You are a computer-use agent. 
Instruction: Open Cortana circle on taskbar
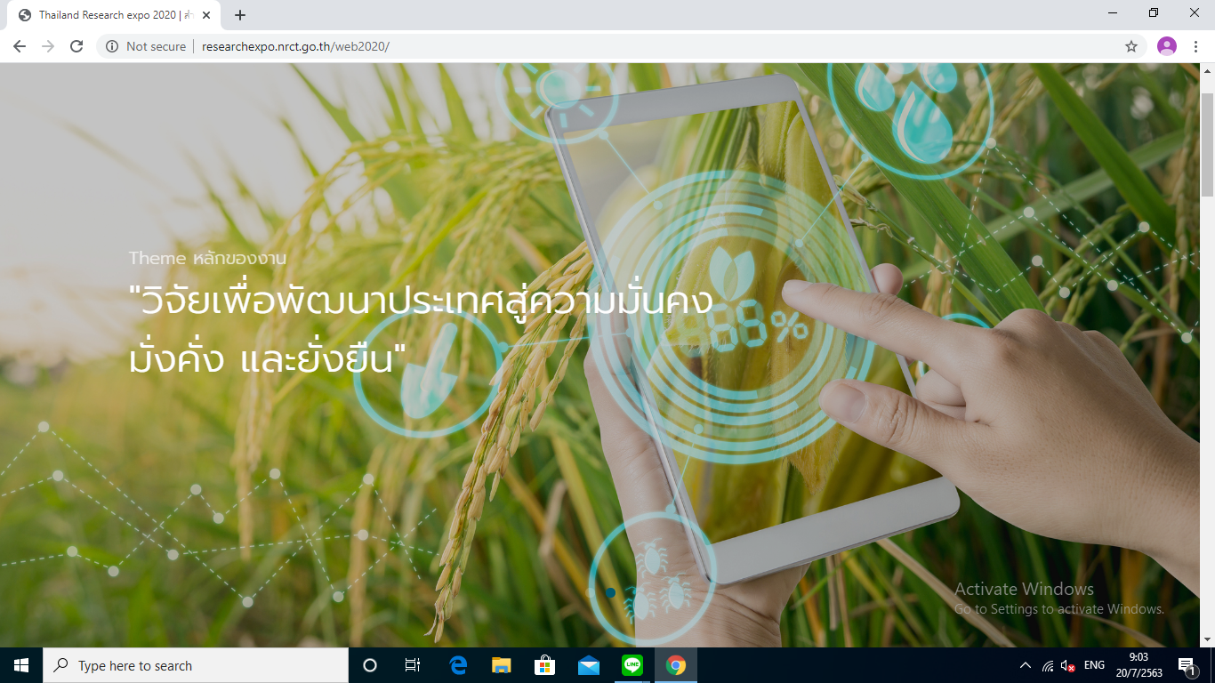click(x=370, y=665)
